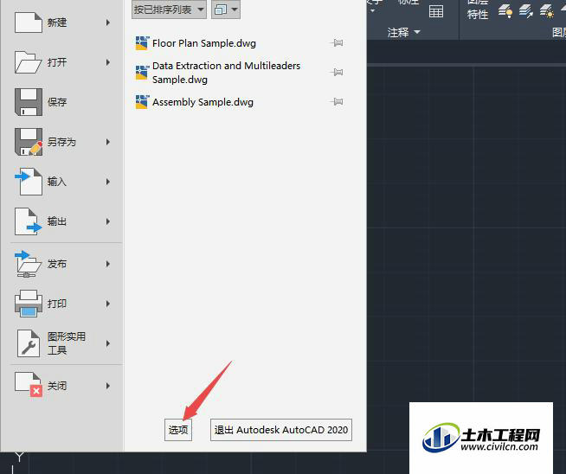
Task: Click the Open (打开) folder icon
Action: point(28,62)
